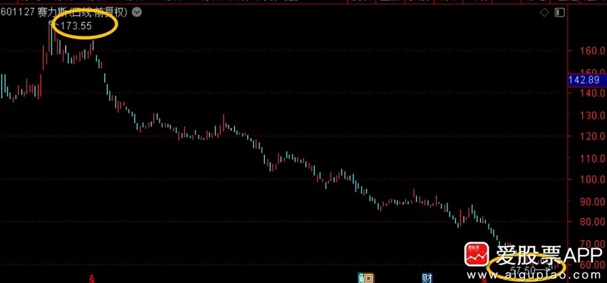Click the 140.0 price axis label

592,93
